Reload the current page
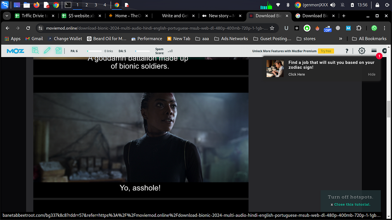Image resolution: width=392 pixels, height=220 pixels. (x=28, y=28)
